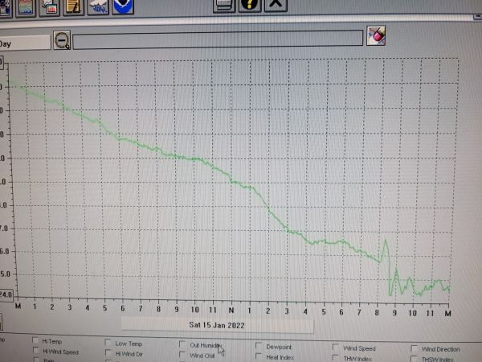This screenshot has width=482, height=362.
Task: Check the Low Temp checkbox
Action: (108, 343)
